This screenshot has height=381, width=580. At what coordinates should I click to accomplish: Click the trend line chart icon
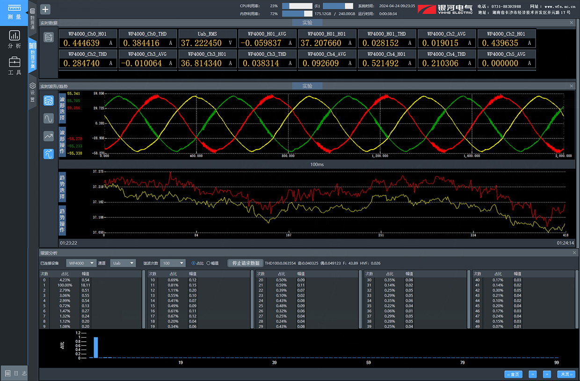pyautogui.click(x=49, y=136)
